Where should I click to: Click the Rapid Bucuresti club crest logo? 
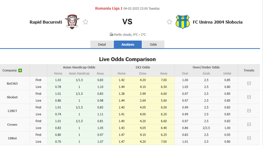click(x=72, y=21)
